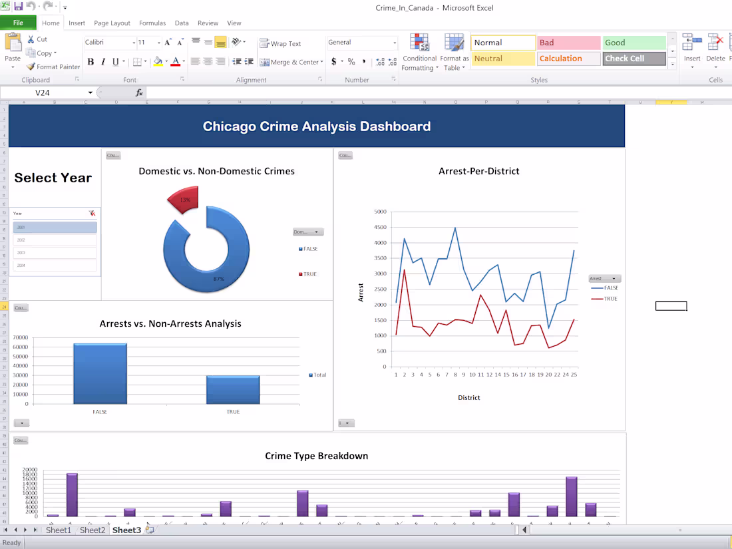Open the Page Layout ribbon tab

pos(112,23)
